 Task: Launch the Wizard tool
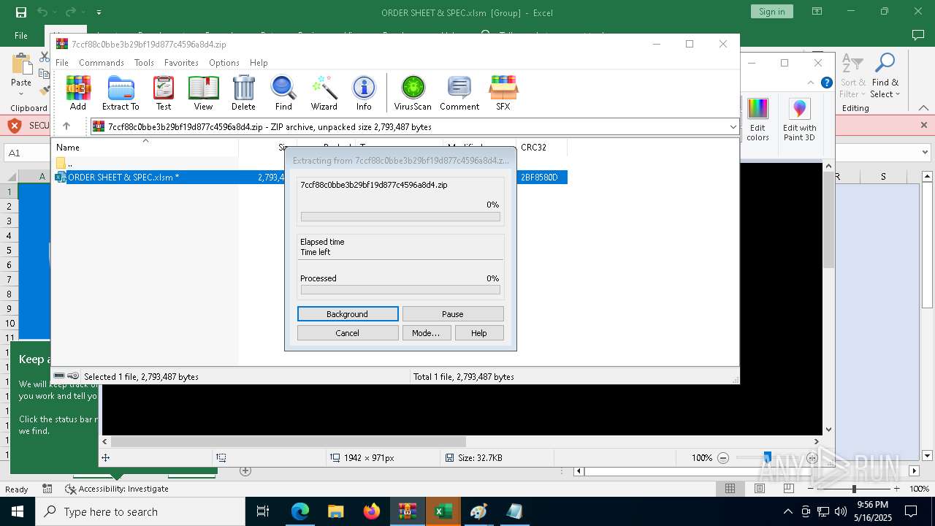[324, 93]
